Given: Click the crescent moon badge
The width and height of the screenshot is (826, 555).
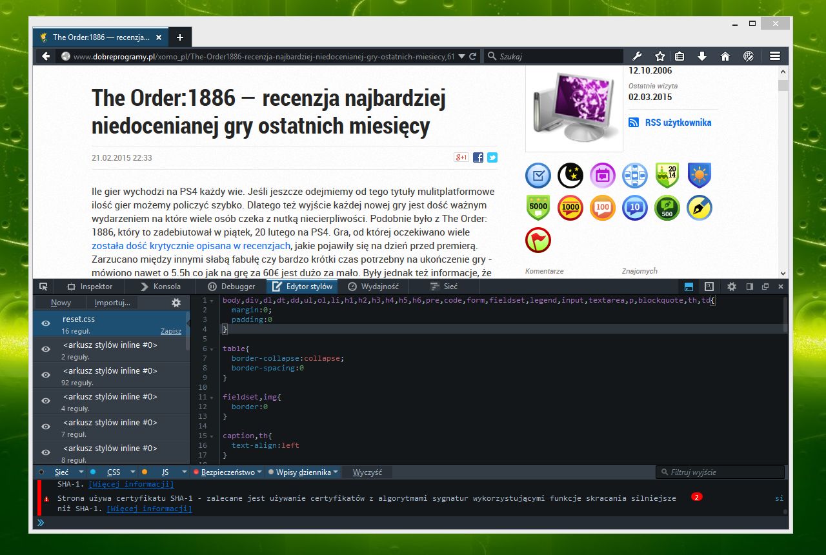Looking at the screenshot, I should (570, 175).
